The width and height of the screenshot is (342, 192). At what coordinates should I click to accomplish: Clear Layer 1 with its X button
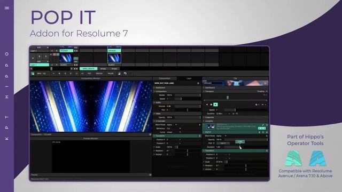tap(33, 58)
